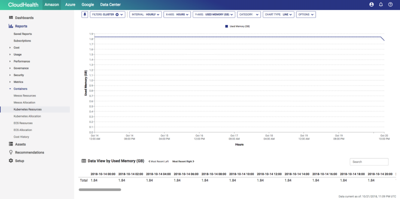The width and height of the screenshot is (400, 199).
Task: Open the Category dropdown
Action: coord(248,14)
